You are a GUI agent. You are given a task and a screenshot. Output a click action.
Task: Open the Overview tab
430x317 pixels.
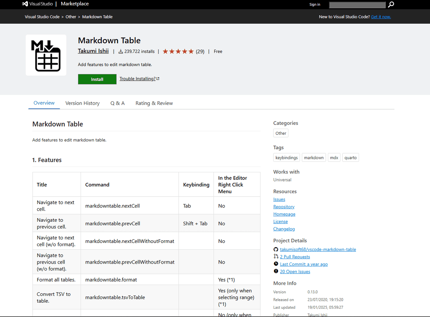pyautogui.click(x=44, y=103)
